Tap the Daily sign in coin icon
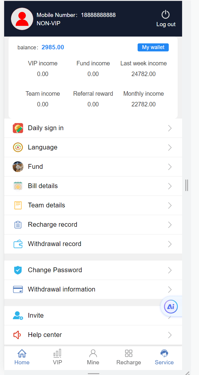Screen dimensions: 199x375 click(x=18, y=128)
